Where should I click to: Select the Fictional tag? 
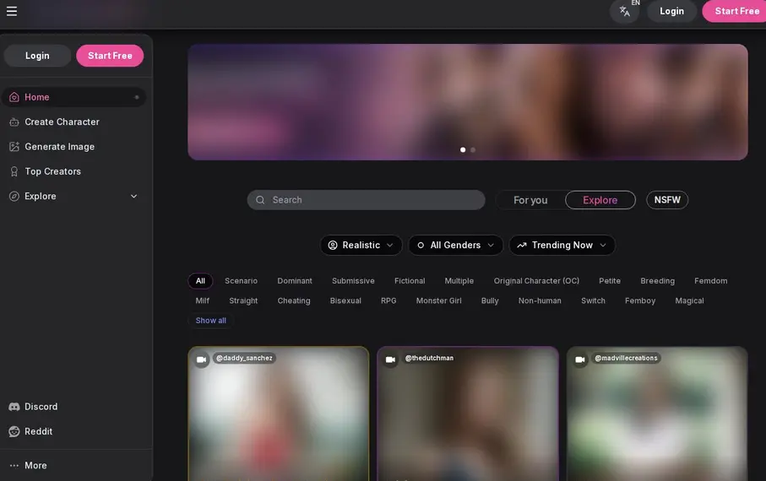point(410,281)
